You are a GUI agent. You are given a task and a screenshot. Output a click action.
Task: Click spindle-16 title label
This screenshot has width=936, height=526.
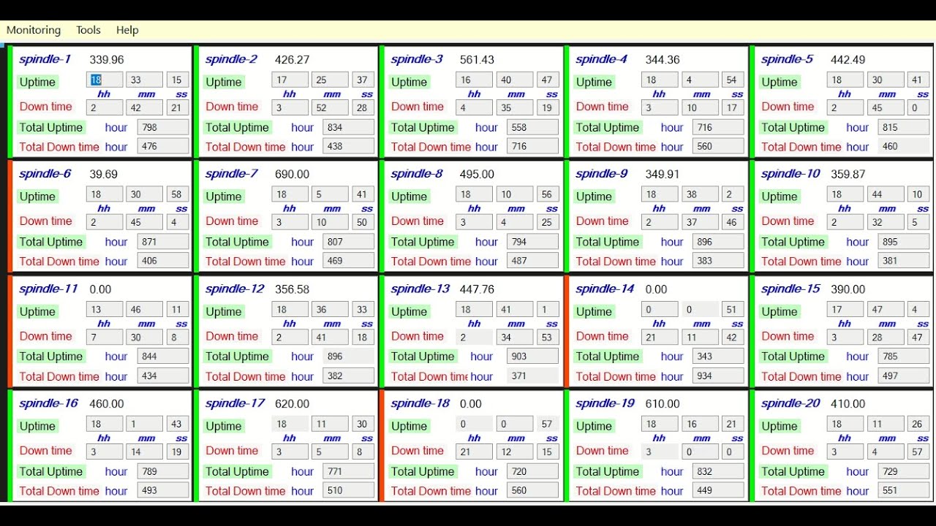click(x=48, y=403)
